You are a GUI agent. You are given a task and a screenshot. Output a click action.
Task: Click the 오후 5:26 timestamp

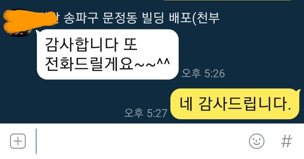point(203,73)
